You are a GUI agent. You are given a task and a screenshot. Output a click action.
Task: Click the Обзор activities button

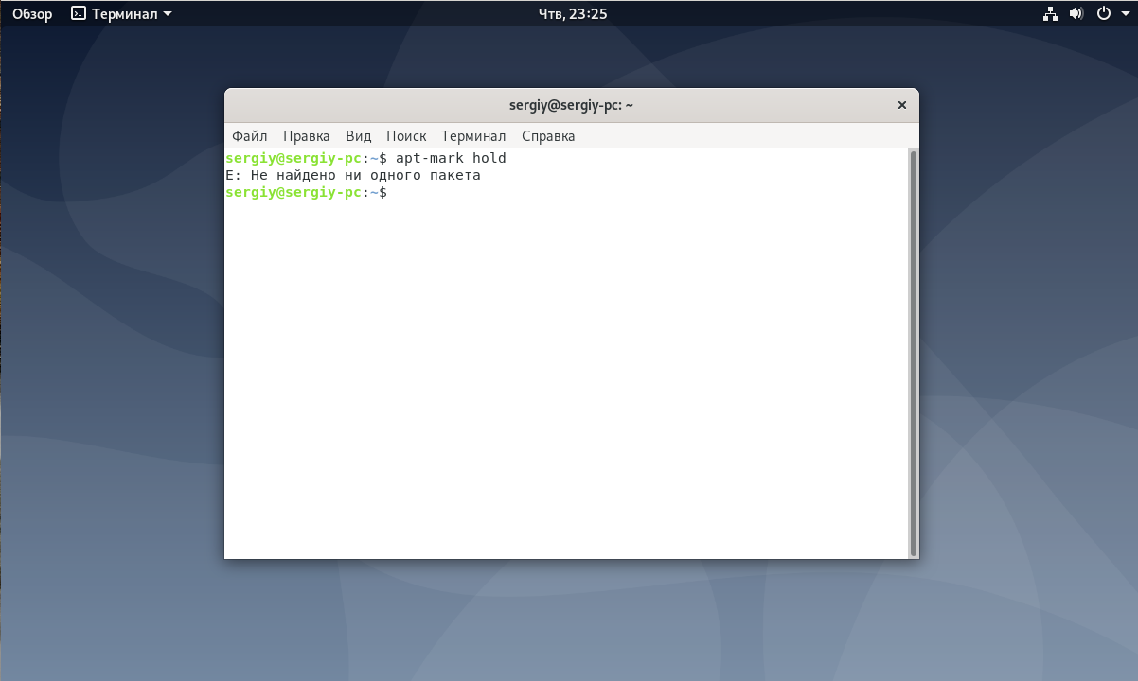pyautogui.click(x=32, y=14)
